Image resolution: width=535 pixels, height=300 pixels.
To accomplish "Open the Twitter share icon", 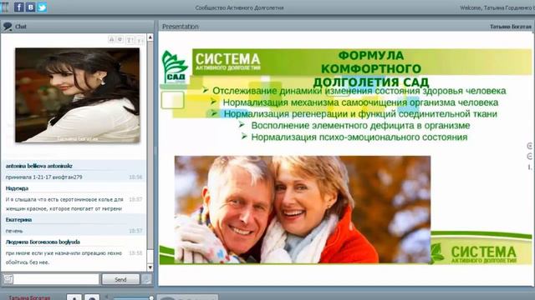I will click(x=42, y=7).
